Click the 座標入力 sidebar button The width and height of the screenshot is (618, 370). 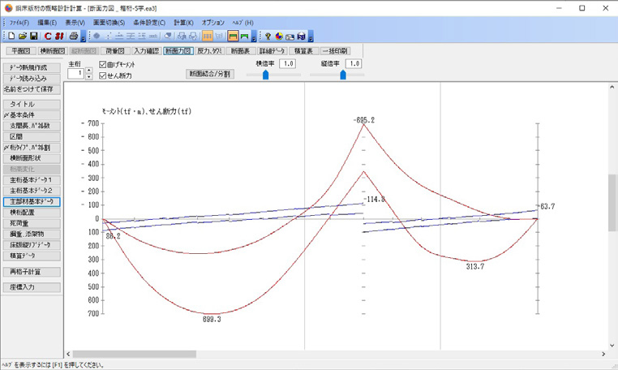(32, 287)
